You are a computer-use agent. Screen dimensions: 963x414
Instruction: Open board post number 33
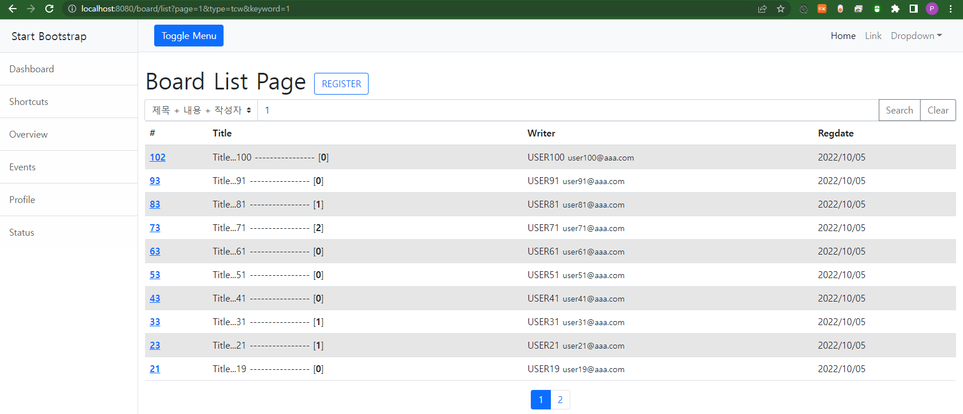(x=155, y=322)
